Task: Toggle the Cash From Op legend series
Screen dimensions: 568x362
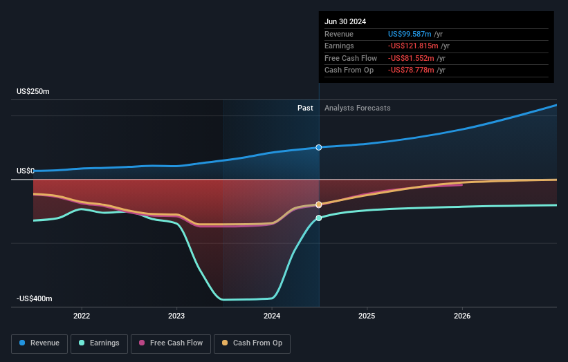Action: pos(252,343)
